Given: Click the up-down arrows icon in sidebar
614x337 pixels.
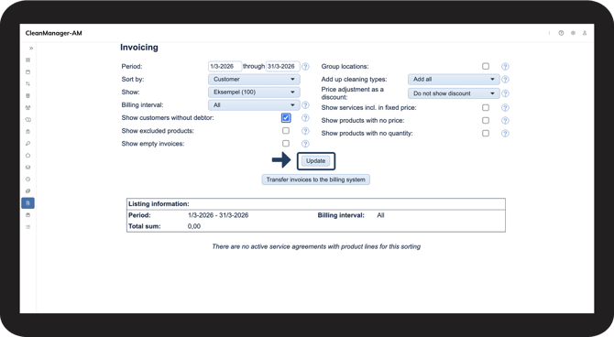Looking at the screenshot, I should (27, 83).
